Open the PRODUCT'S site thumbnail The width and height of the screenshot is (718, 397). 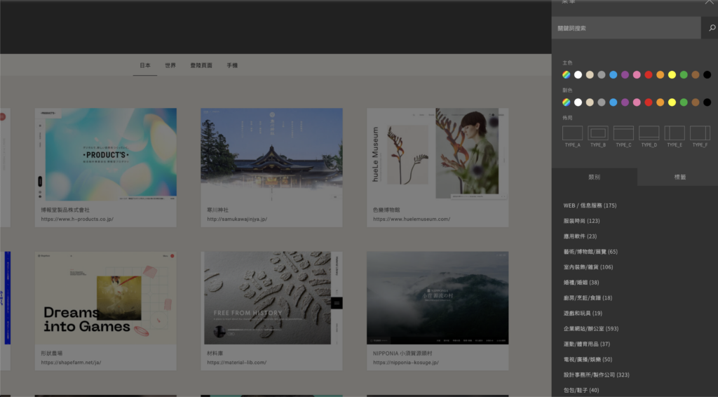[x=106, y=154]
